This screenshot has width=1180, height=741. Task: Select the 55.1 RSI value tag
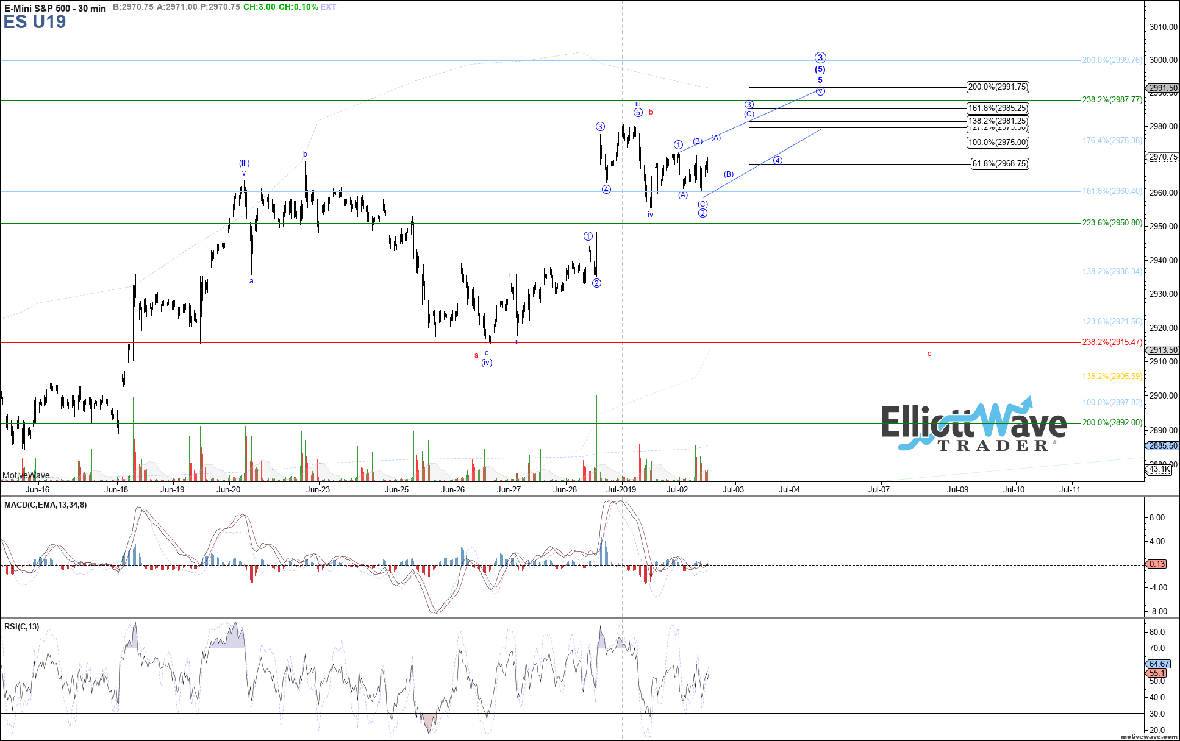pos(1157,673)
